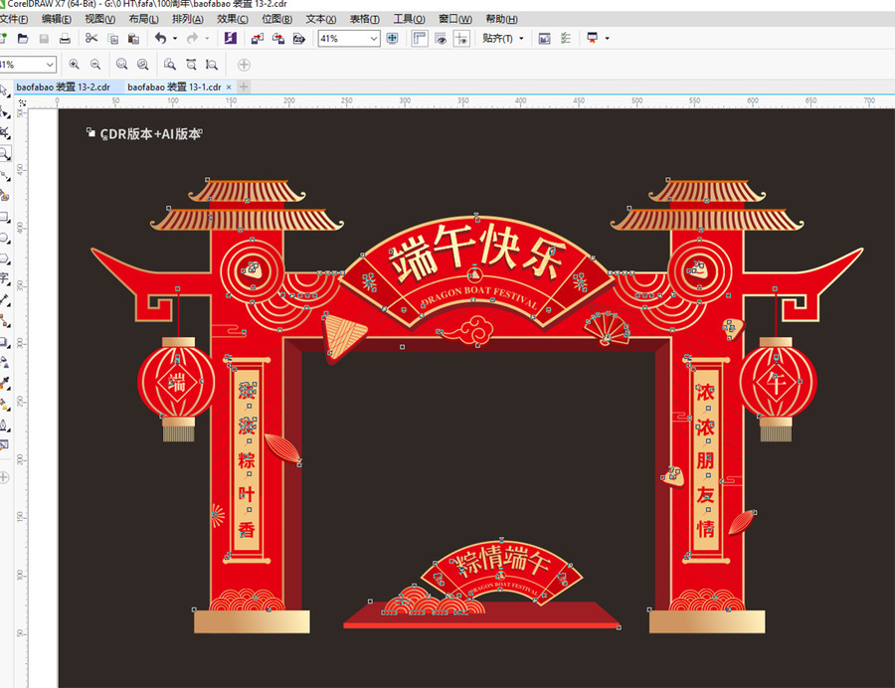Click the Print icon
895x688 pixels.
point(65,39)
